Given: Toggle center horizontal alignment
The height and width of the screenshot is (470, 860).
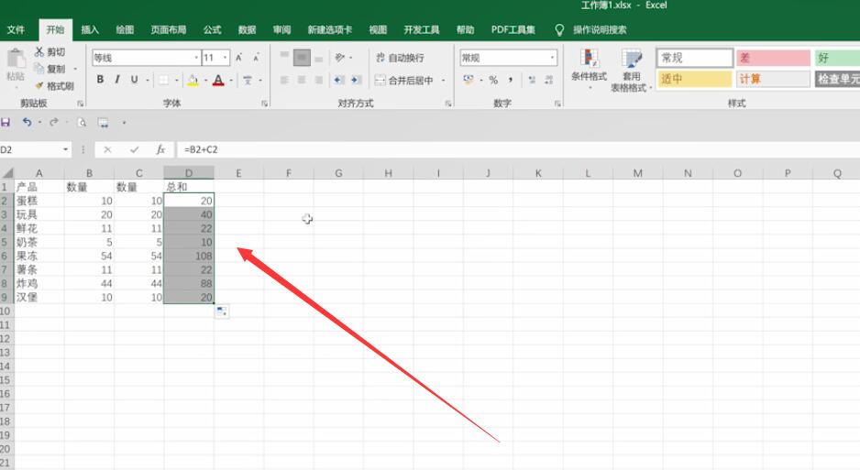Looking at the screenshot, I should click(x=302, y=80).
